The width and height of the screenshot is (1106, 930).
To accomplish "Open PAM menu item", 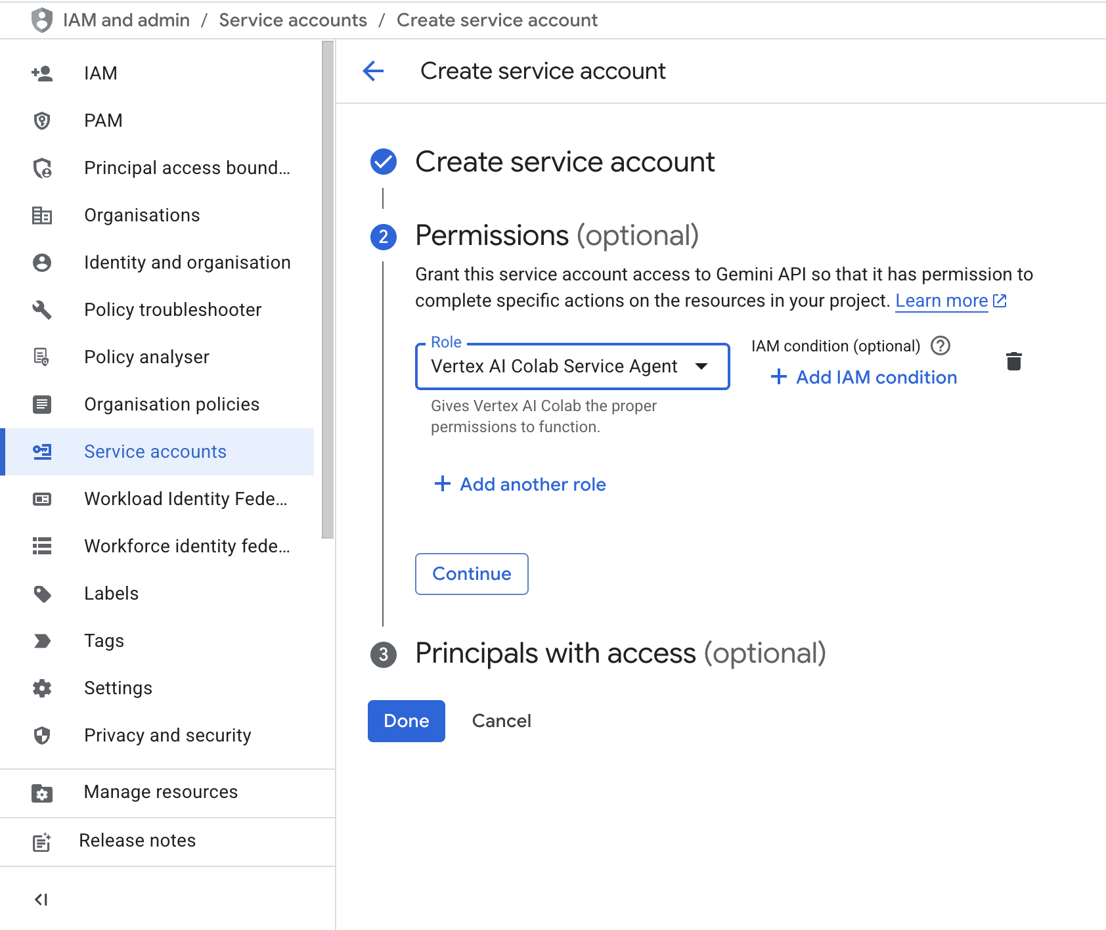I will pos(157,120).
